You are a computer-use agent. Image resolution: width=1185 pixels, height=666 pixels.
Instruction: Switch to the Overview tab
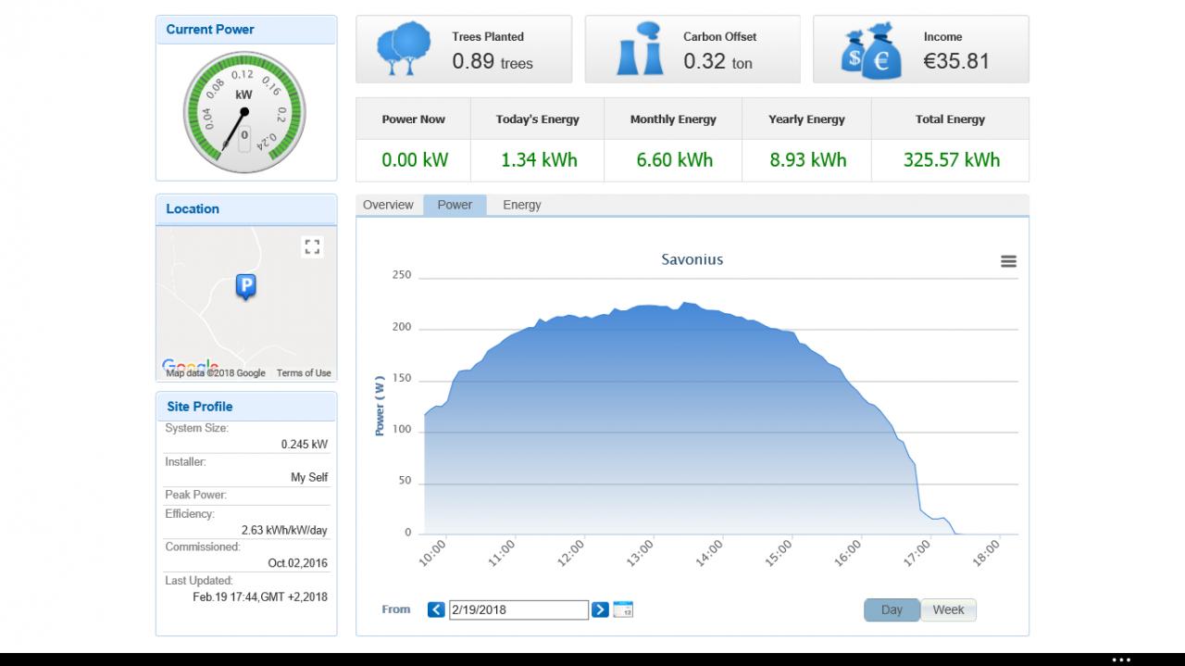point(388,205)
